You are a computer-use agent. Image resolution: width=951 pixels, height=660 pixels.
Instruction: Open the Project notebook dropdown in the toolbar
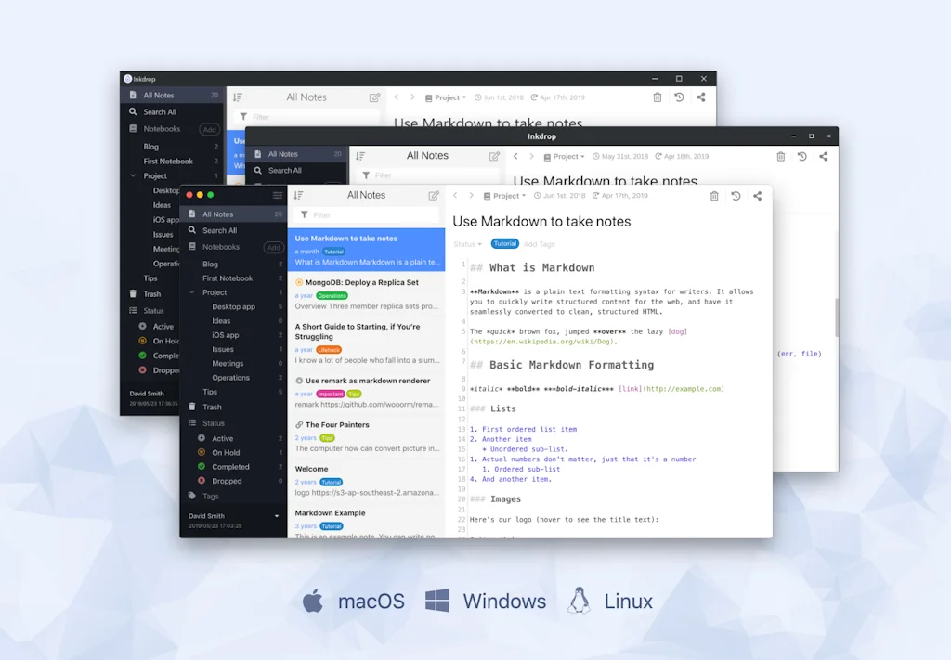tap(504, 196)
